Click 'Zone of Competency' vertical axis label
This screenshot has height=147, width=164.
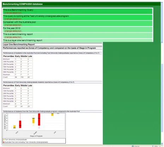pos(5,122)
